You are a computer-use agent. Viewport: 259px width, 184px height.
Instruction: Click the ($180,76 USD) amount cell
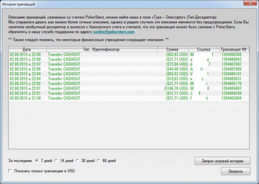pyautogui.click(x=176, y=88)
